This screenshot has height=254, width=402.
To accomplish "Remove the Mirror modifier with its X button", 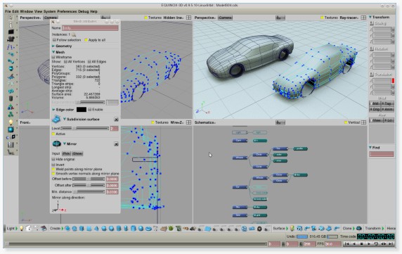I will [116, 144].
